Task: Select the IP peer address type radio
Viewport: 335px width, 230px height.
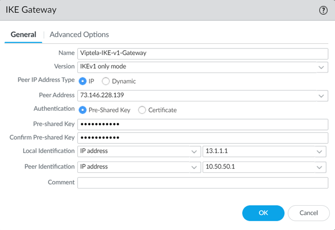Action: [x=83, y=81]
